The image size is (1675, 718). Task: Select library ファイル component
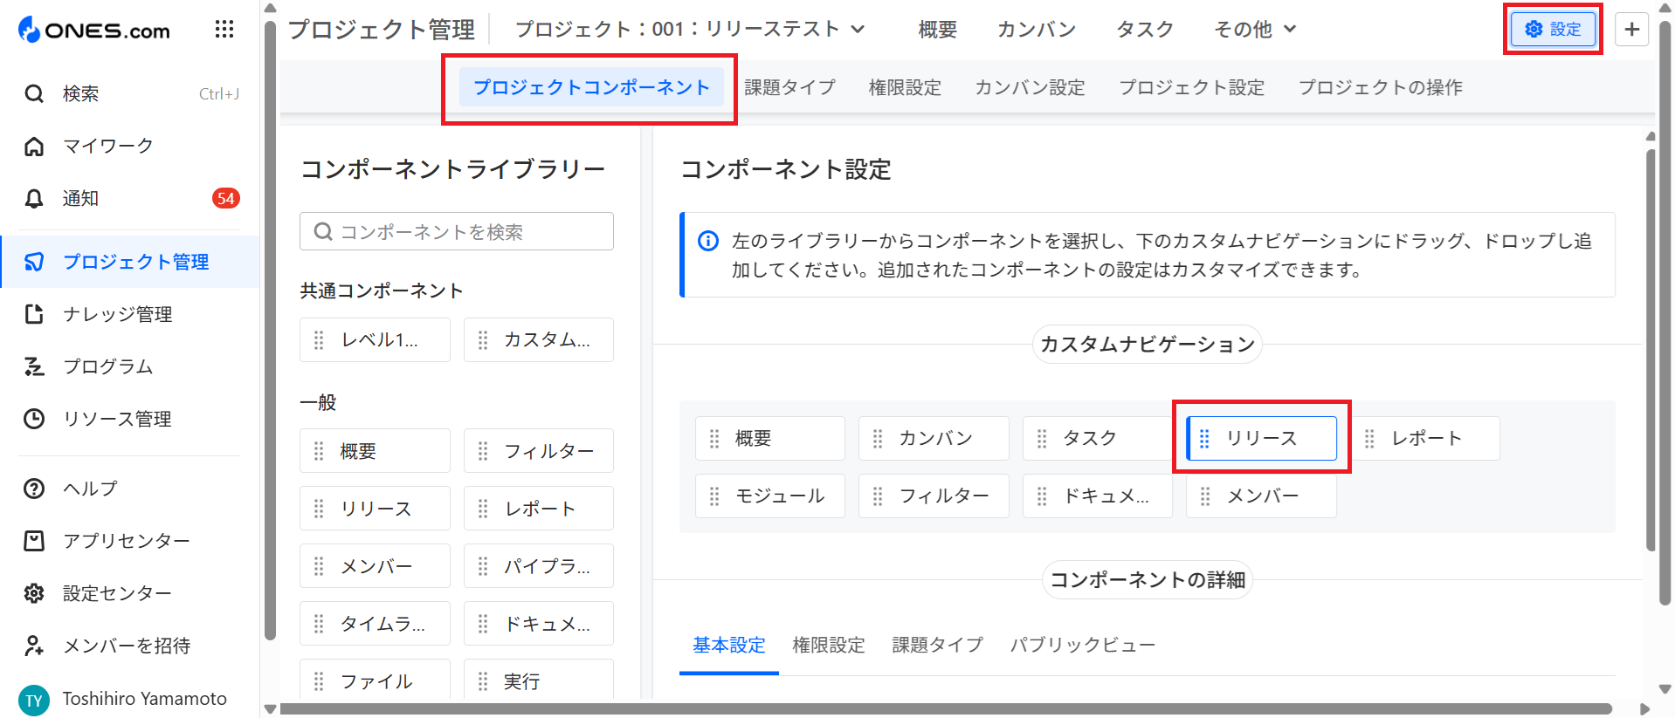375,680
